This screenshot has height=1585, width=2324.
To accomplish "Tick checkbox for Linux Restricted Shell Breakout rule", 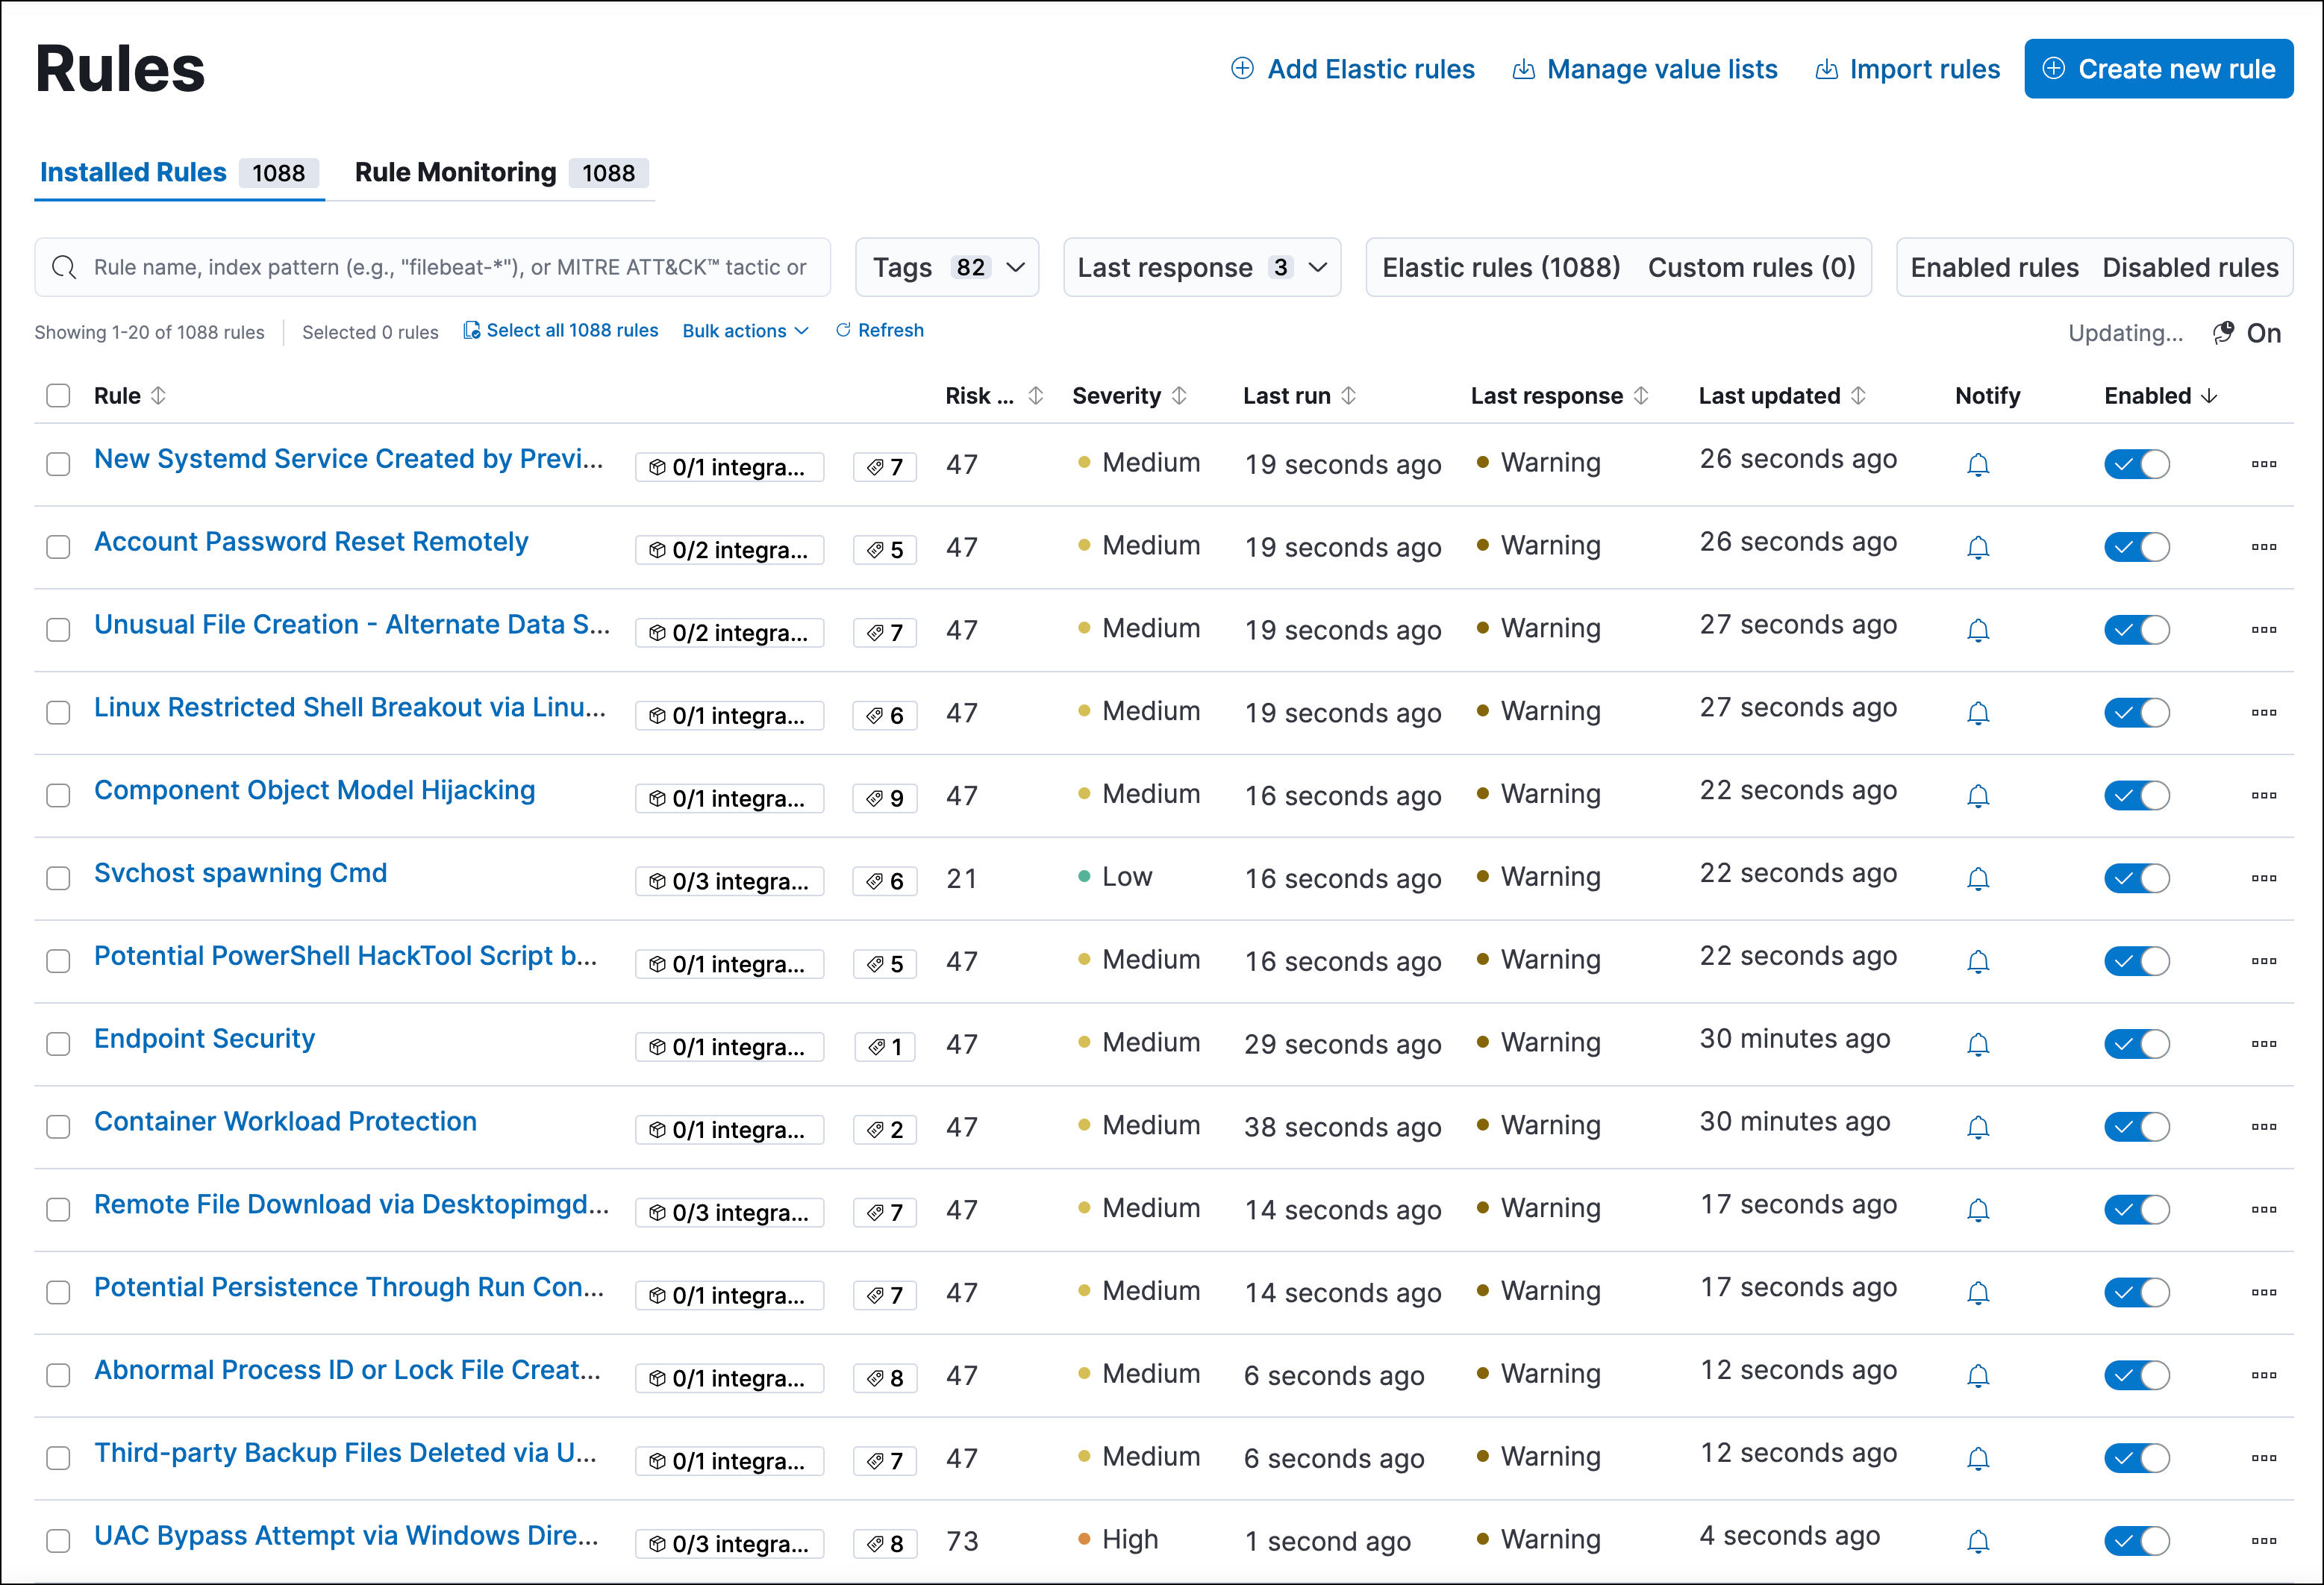I will point(58,713).
